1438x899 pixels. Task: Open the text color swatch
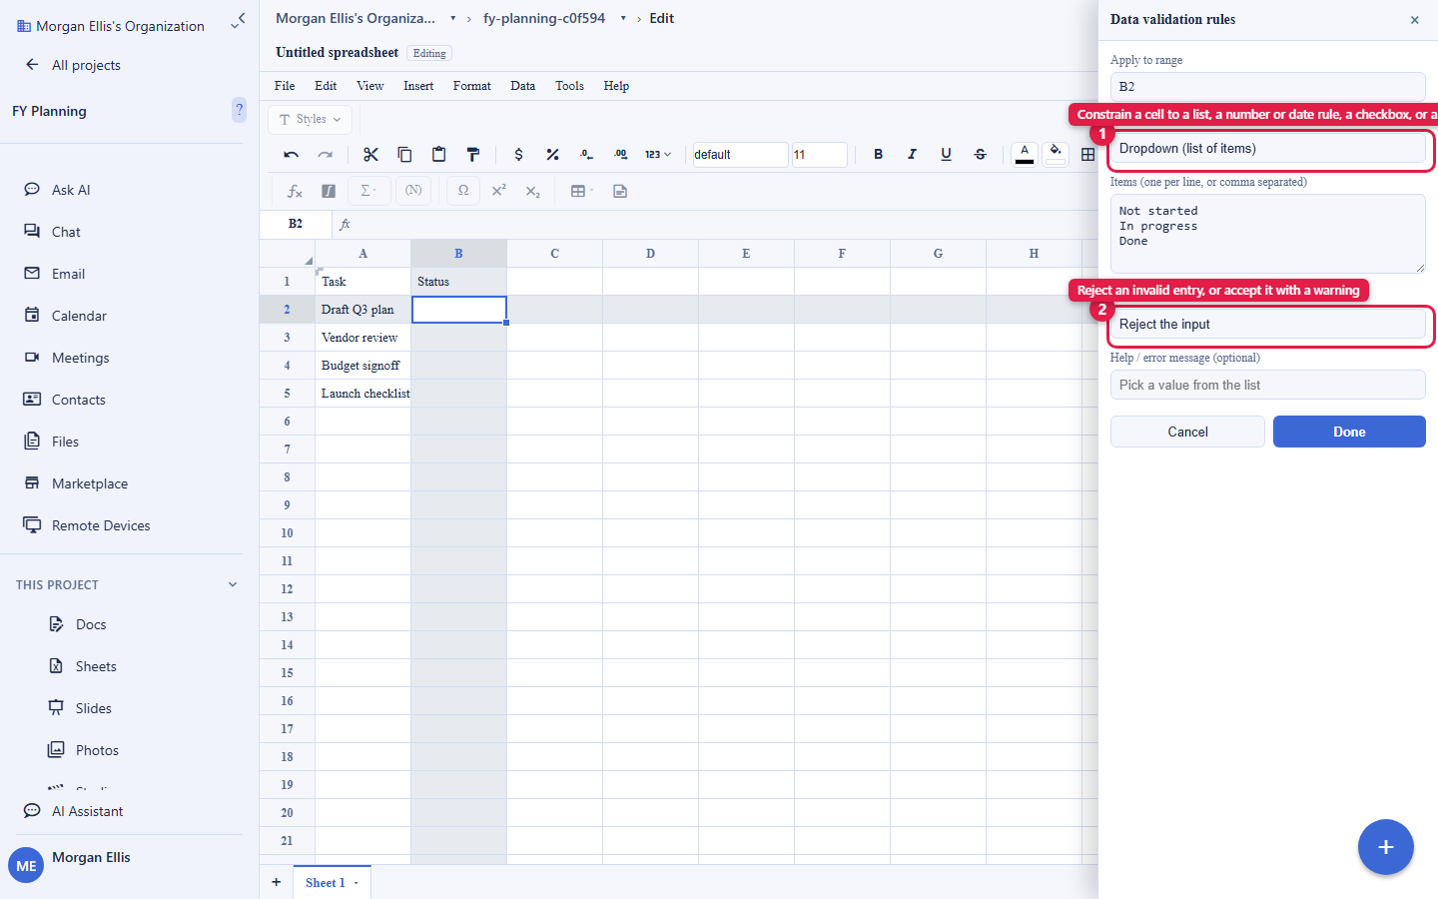1025,154
